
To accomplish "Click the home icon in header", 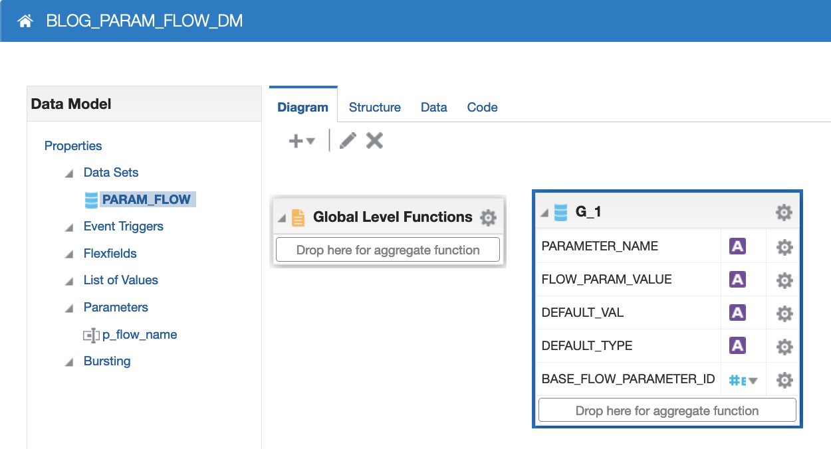I will [25, 21].
